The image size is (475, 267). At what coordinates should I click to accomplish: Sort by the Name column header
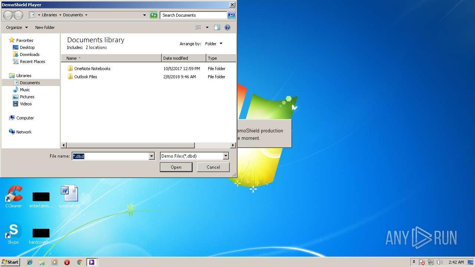pos(111,58)
